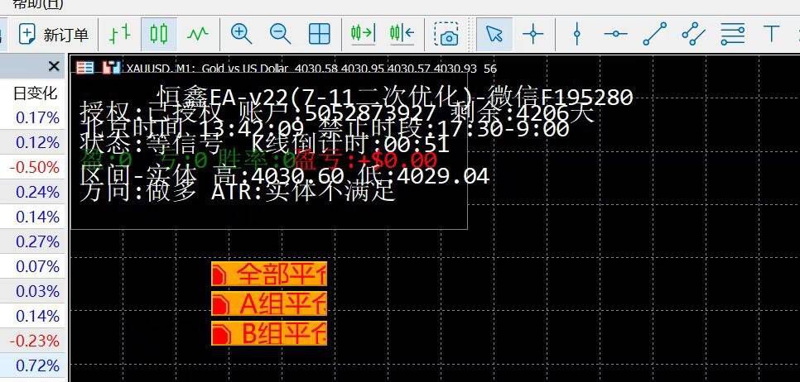Sort by 日变化 column header
The width and height of the screenshot is (800, 382).
pos(36,93)
